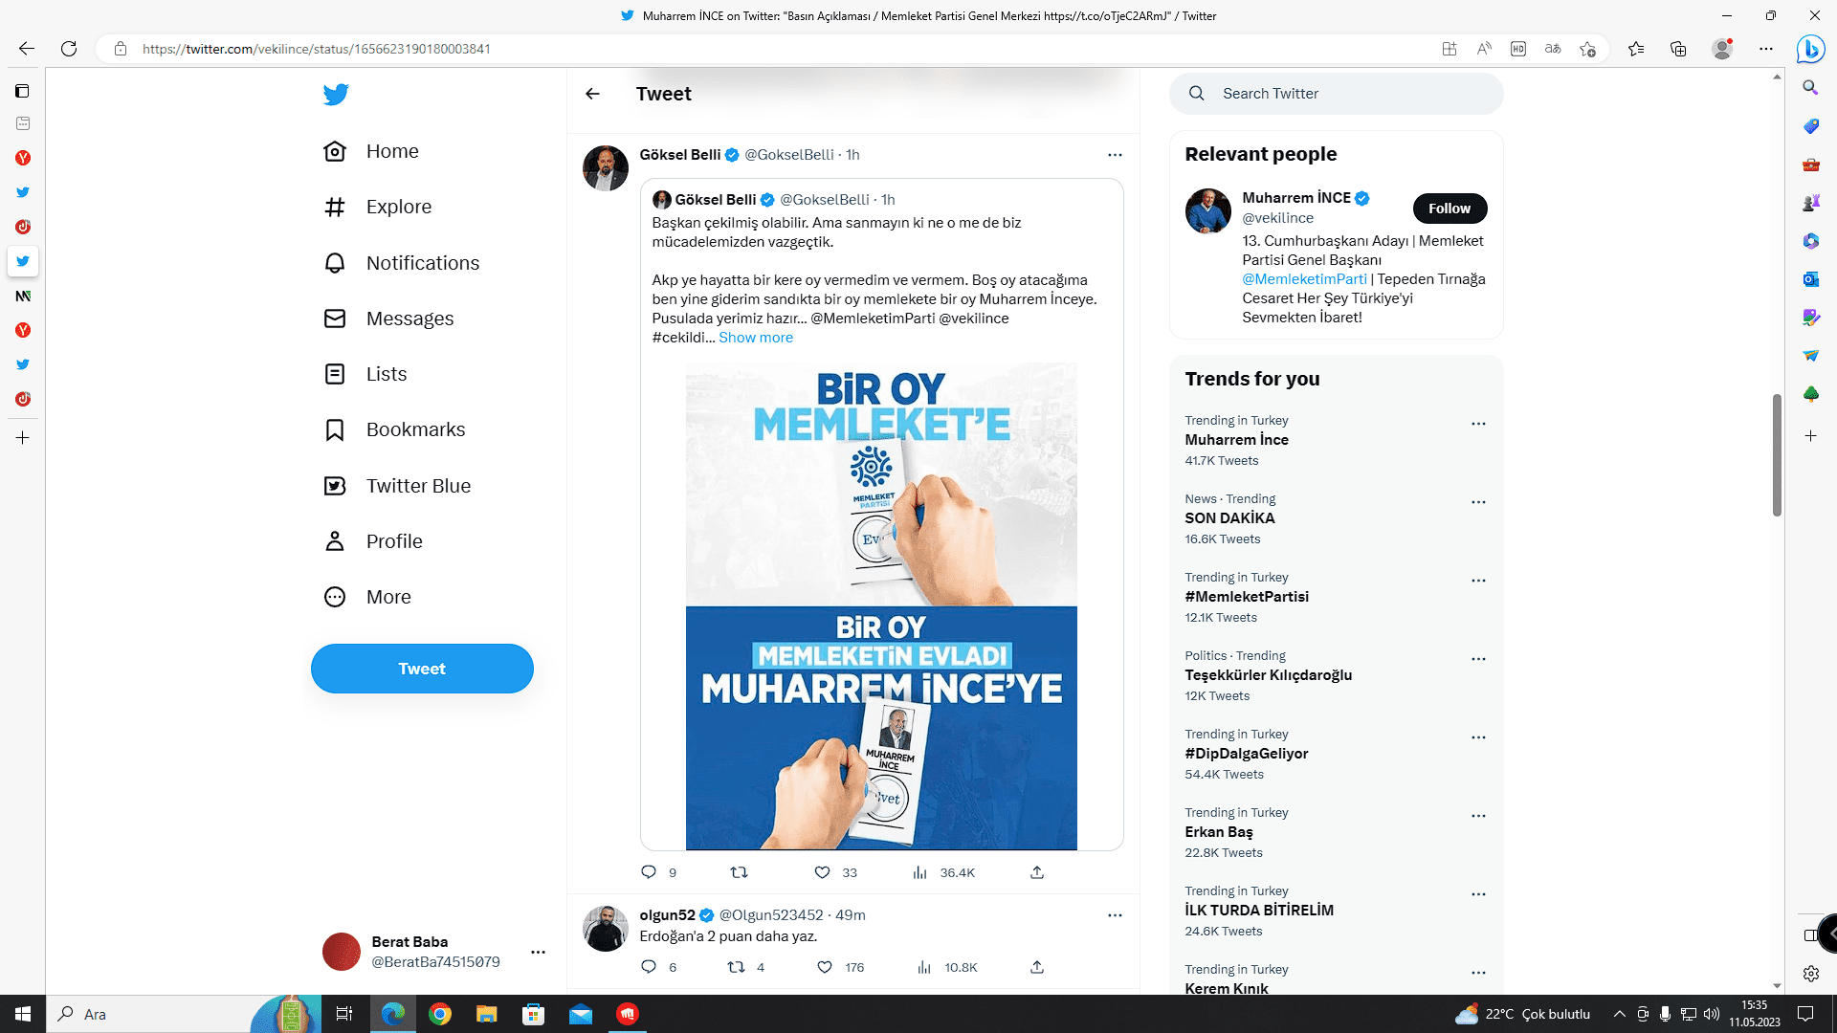Open the More menu in sidebar
1837x1033 pixels.
[x=387, y=597]
